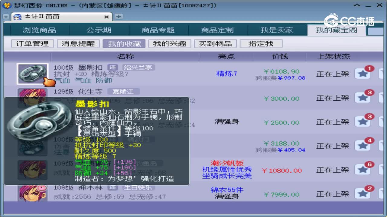
Task: Click star icon in ￥3000.00 row
Action: [x=363, y=98]
